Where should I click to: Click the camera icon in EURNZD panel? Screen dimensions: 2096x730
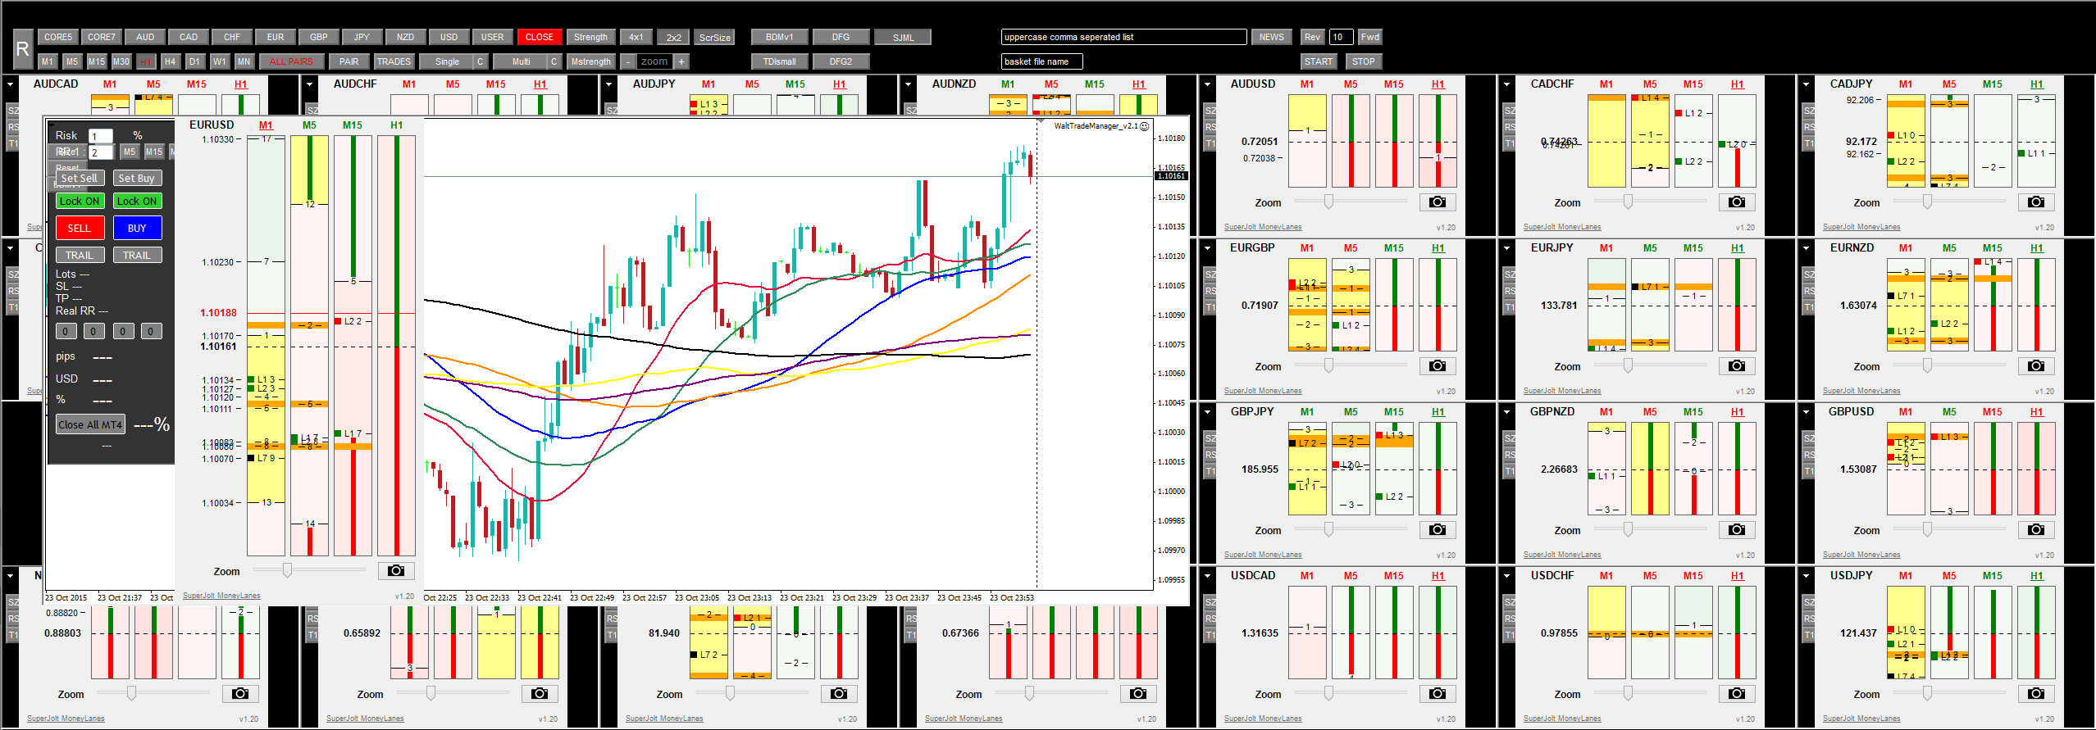coord(2036,366)
